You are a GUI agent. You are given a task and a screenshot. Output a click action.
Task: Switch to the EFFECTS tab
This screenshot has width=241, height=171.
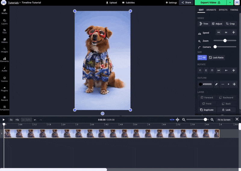pos(223,10)
